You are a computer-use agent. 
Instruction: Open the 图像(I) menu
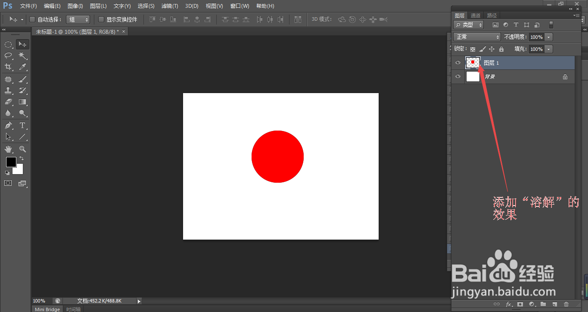coord(75,6)
